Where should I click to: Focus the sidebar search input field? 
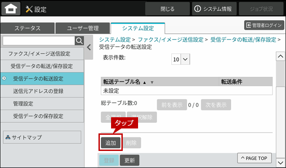(39, 40)
